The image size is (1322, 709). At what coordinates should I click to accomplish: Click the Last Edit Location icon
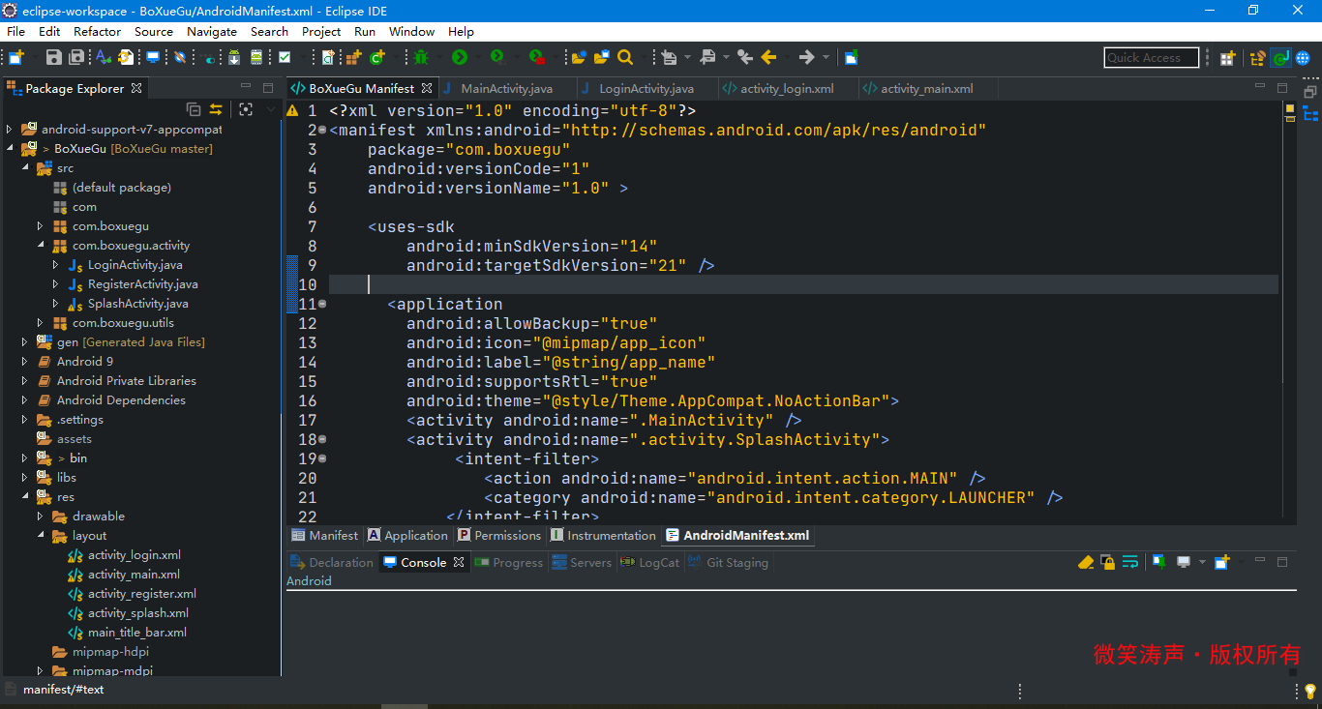coord(745,58)
